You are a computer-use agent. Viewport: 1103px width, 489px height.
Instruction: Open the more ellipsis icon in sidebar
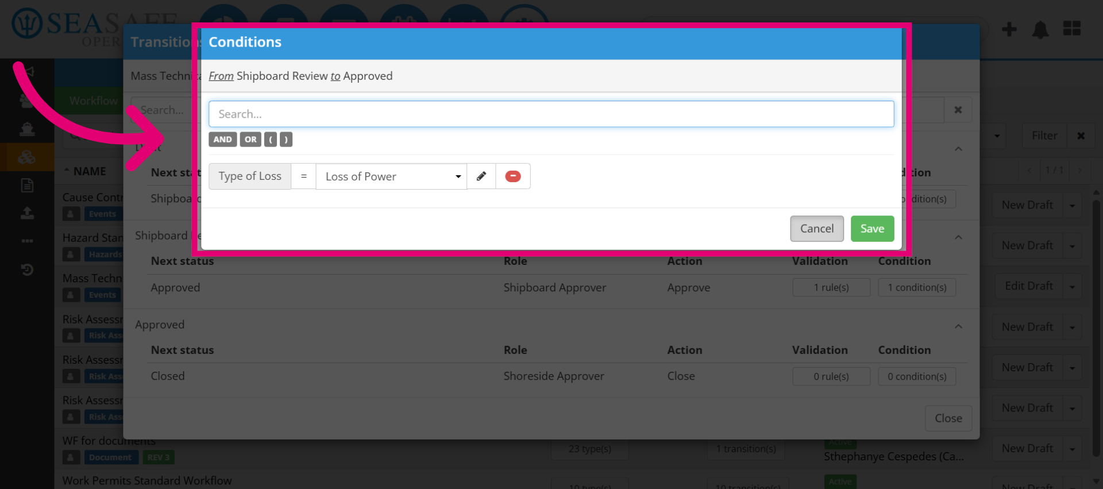click(x=27, y=241)
